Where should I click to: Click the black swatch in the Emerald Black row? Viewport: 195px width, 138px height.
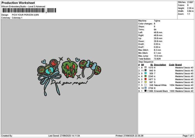pos(145,91)
